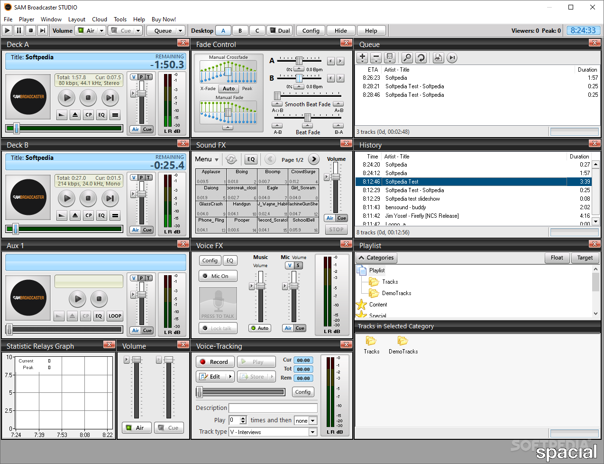The image size is (604, 464).
Task: Click the Deck B play button
Action: point(67,198)
